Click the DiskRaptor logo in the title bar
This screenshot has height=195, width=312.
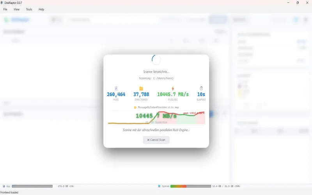coord(2,3)
